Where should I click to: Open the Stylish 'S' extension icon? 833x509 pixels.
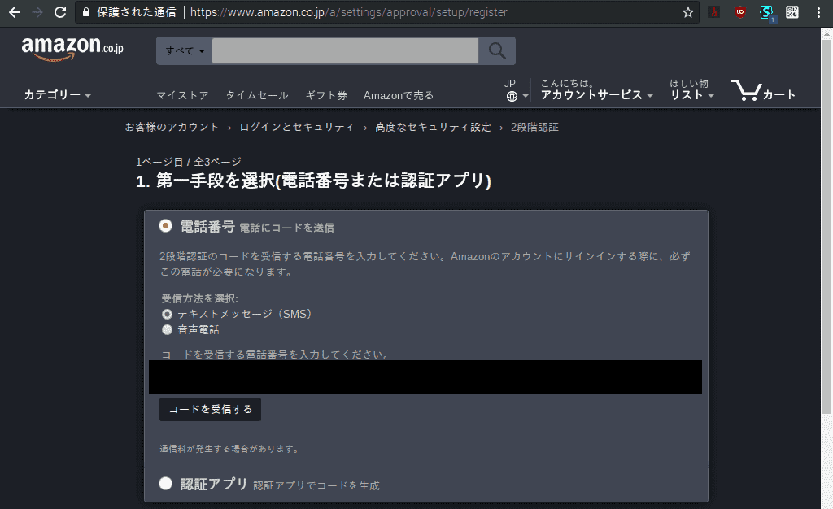pyautogui.click(x=766, y=13)
